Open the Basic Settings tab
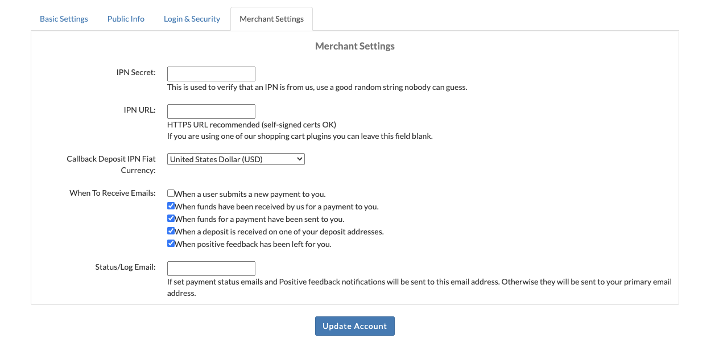Image resolution: width=719 pixels, height=338 pixels. pyautogui.click(x=64, y=19)
